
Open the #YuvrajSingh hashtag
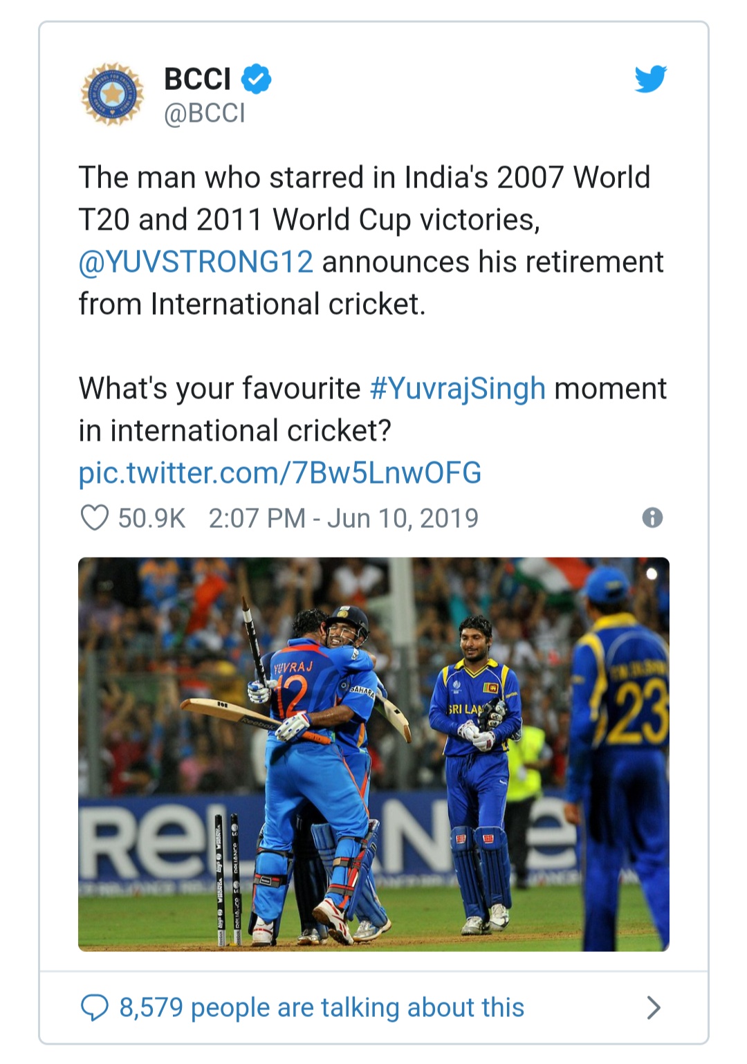457,389
